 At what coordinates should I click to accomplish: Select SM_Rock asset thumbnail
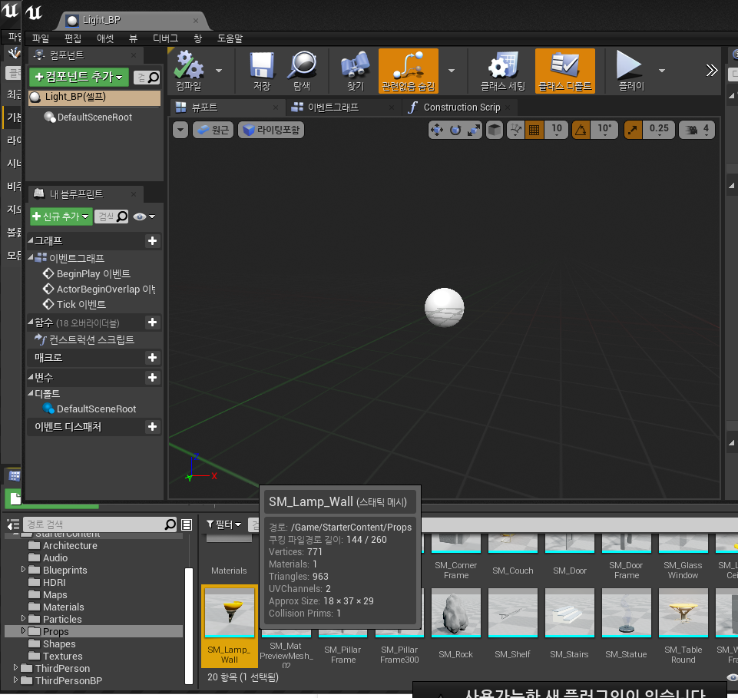pyautogui.click(x=455, y=614)
